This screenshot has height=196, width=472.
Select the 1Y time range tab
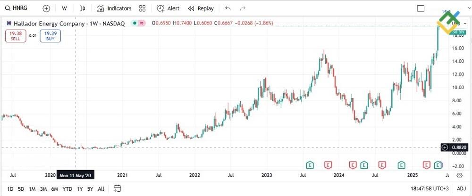(x=79, y=189)
